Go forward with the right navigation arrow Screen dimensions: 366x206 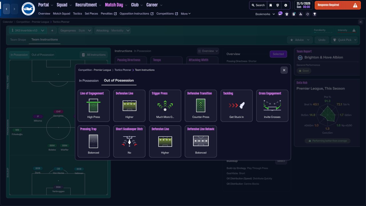click(14, 9)
